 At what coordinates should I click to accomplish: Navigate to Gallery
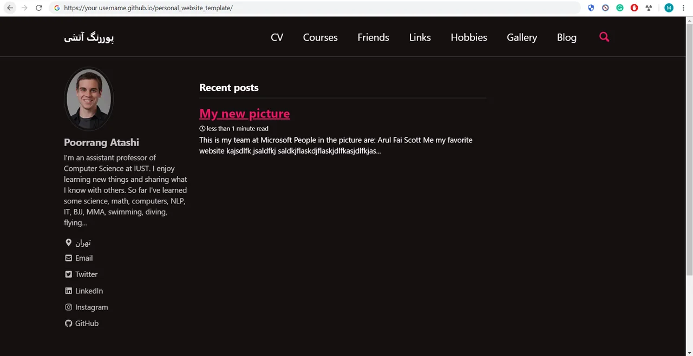click(522, 37)
